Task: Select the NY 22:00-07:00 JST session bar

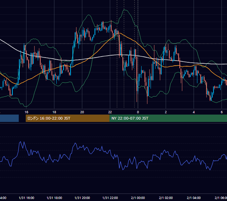Action: 168,118
